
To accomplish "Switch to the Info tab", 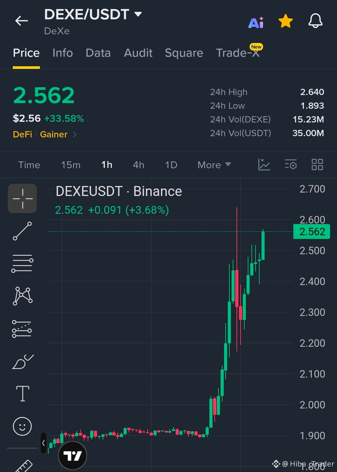I will (63, 53).
